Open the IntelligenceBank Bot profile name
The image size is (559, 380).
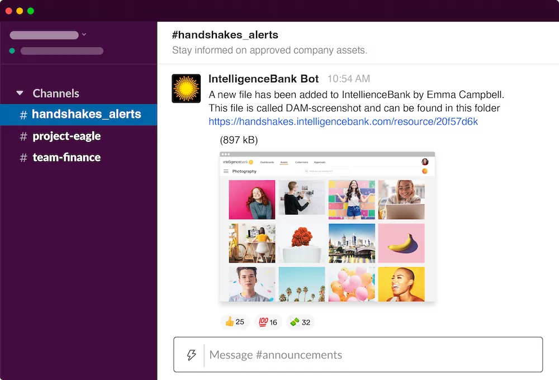[263, 78]
